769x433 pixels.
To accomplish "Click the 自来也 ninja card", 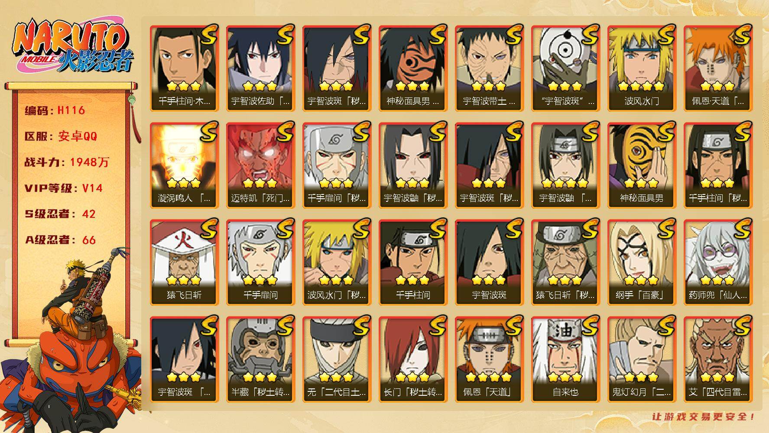I will click(565, 359).
